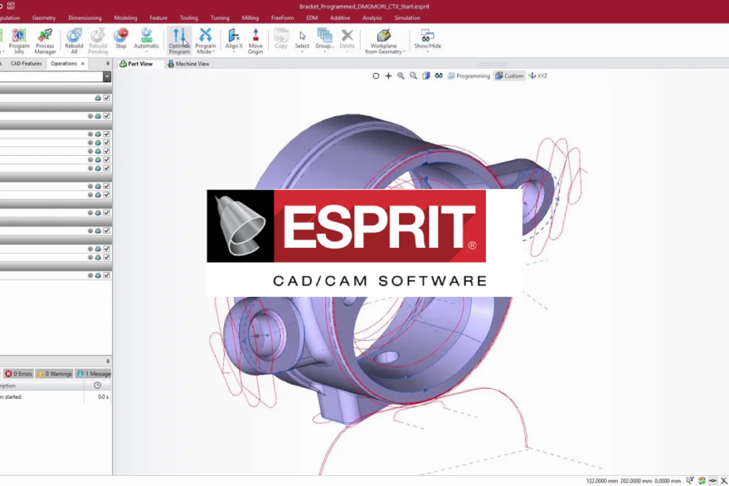The image size is (729, 486).
Task: Launch the Process Manager
Action: [x=45, y=41]
